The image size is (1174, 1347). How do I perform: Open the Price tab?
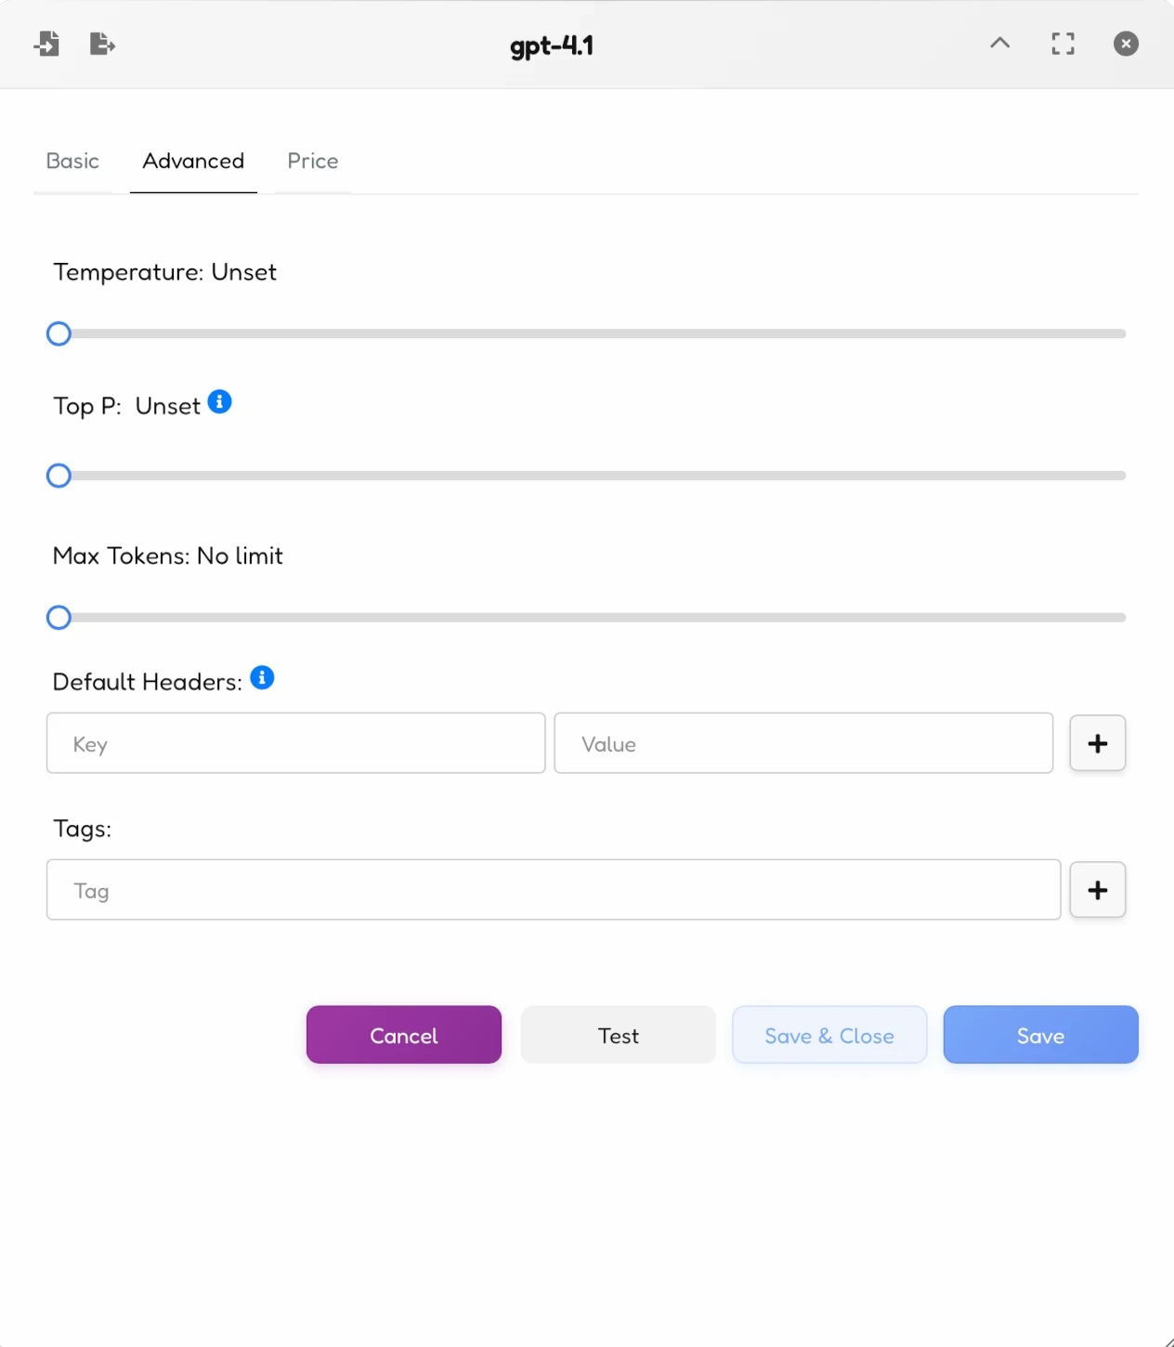[x=312, y=161]
